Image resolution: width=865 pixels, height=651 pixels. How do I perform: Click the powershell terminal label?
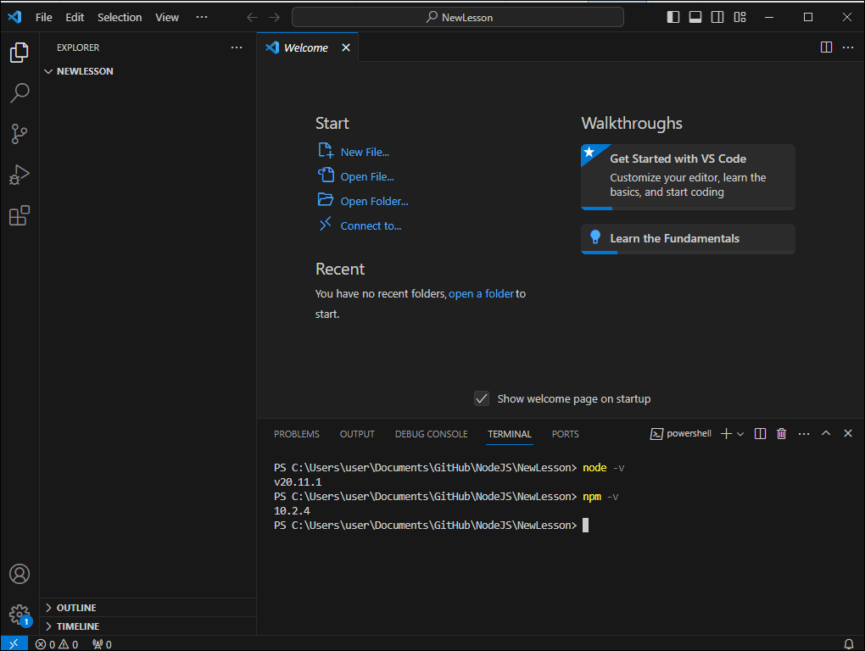click(x=681, y=434)
